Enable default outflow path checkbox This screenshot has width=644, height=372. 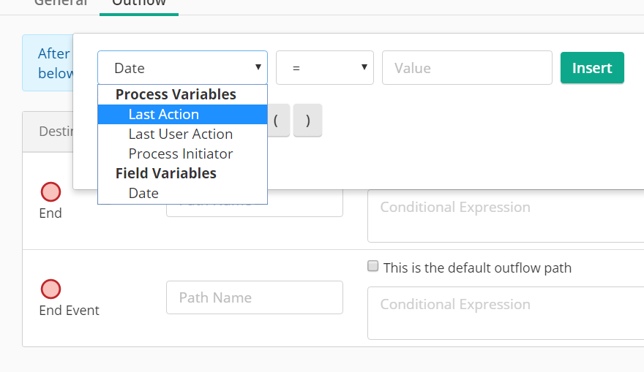(x=373, y=267)
